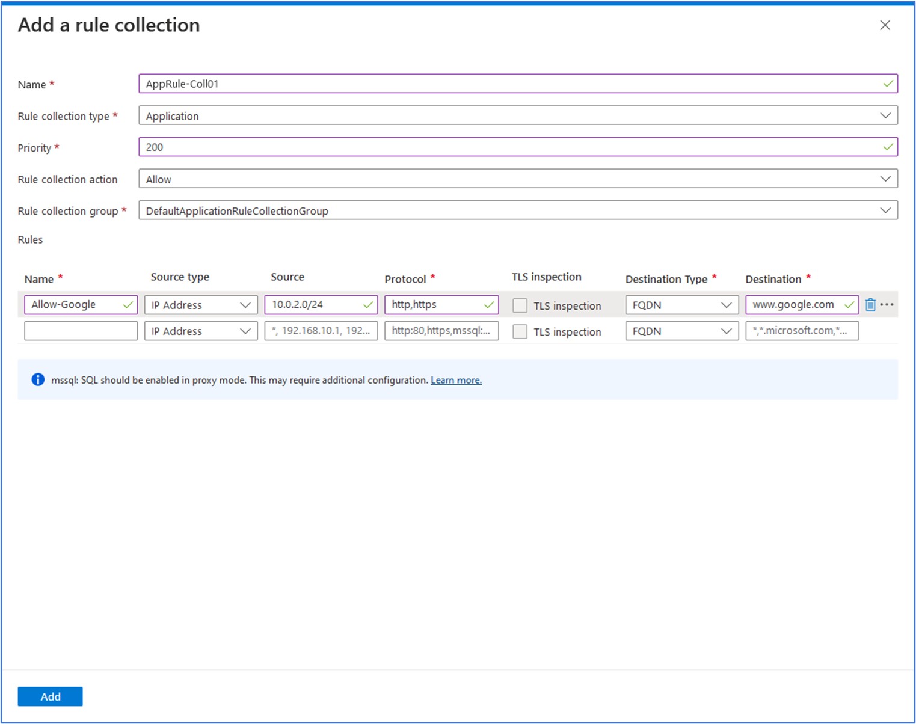Open the Learn more link
Image resolution: width=916 pixels, height=724 pixels.
(456, 379)
